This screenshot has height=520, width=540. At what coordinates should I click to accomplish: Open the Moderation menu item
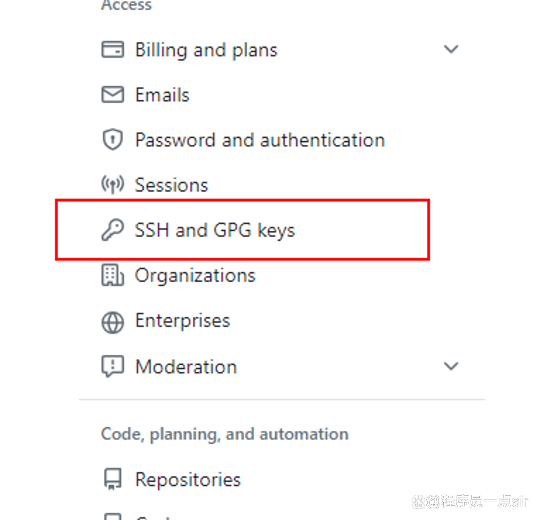(186, 367)
